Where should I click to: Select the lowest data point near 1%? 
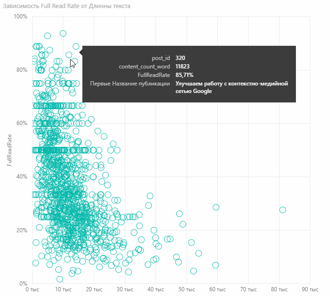[60, 279]
